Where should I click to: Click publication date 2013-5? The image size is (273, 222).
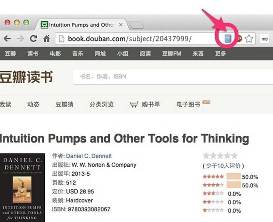pos(81,174)
